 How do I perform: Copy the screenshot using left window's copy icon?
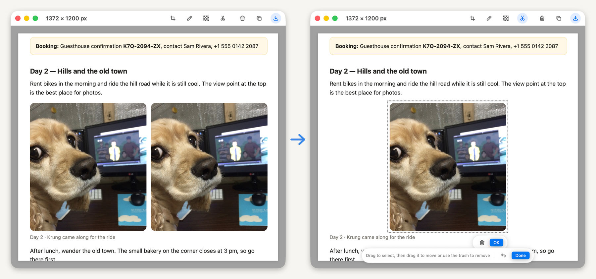coord(259,18)
